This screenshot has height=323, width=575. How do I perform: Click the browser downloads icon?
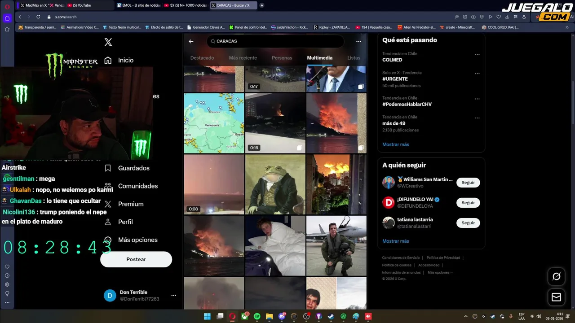507,17
